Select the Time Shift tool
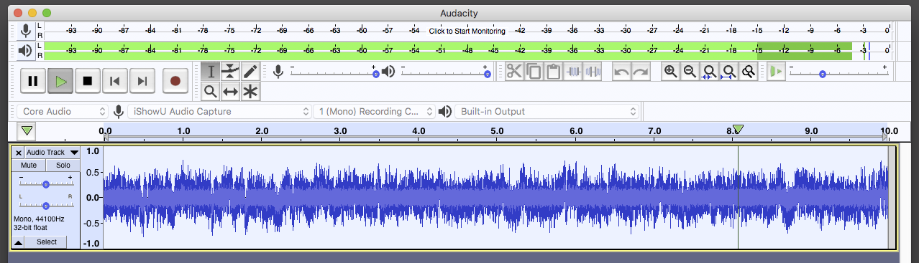This screenshot has height=263, width=919. pos(230,91)
